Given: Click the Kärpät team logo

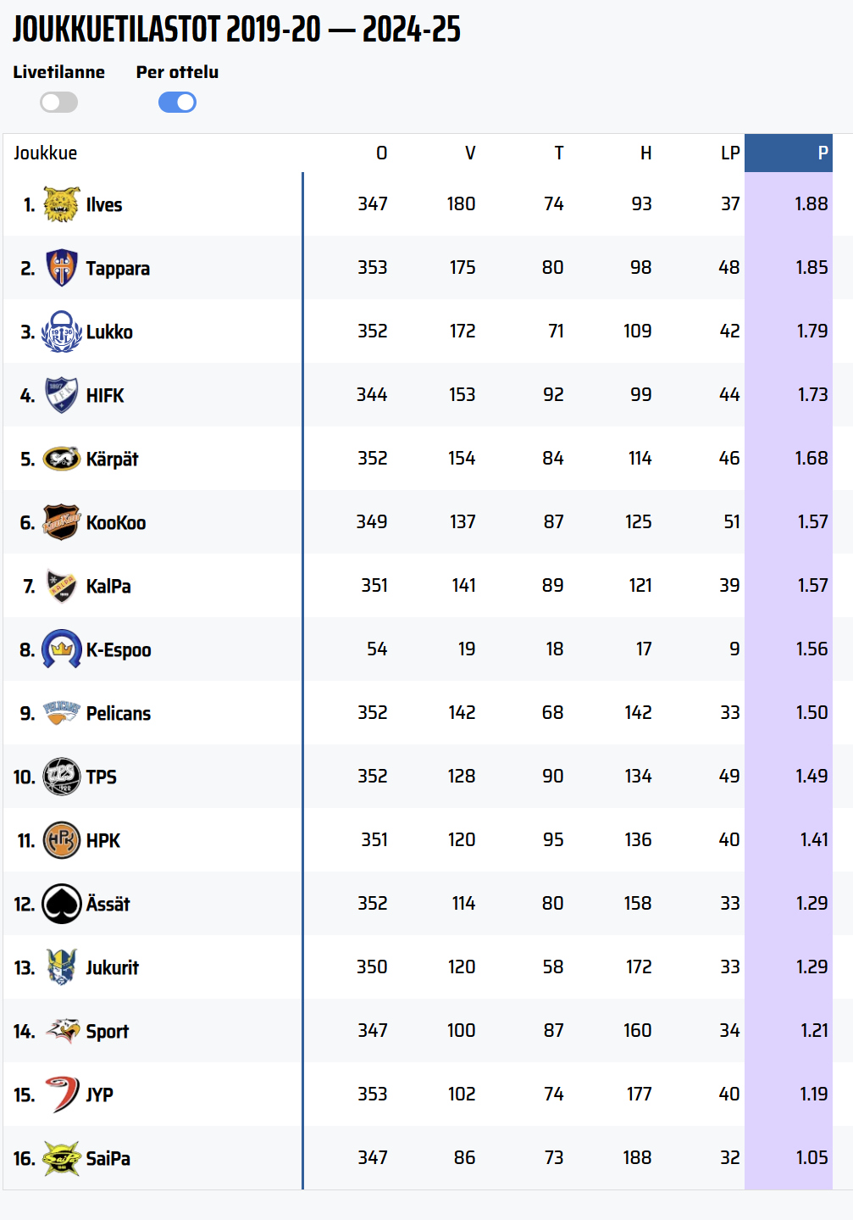Looking at the screenshot, I should point(62,459).
